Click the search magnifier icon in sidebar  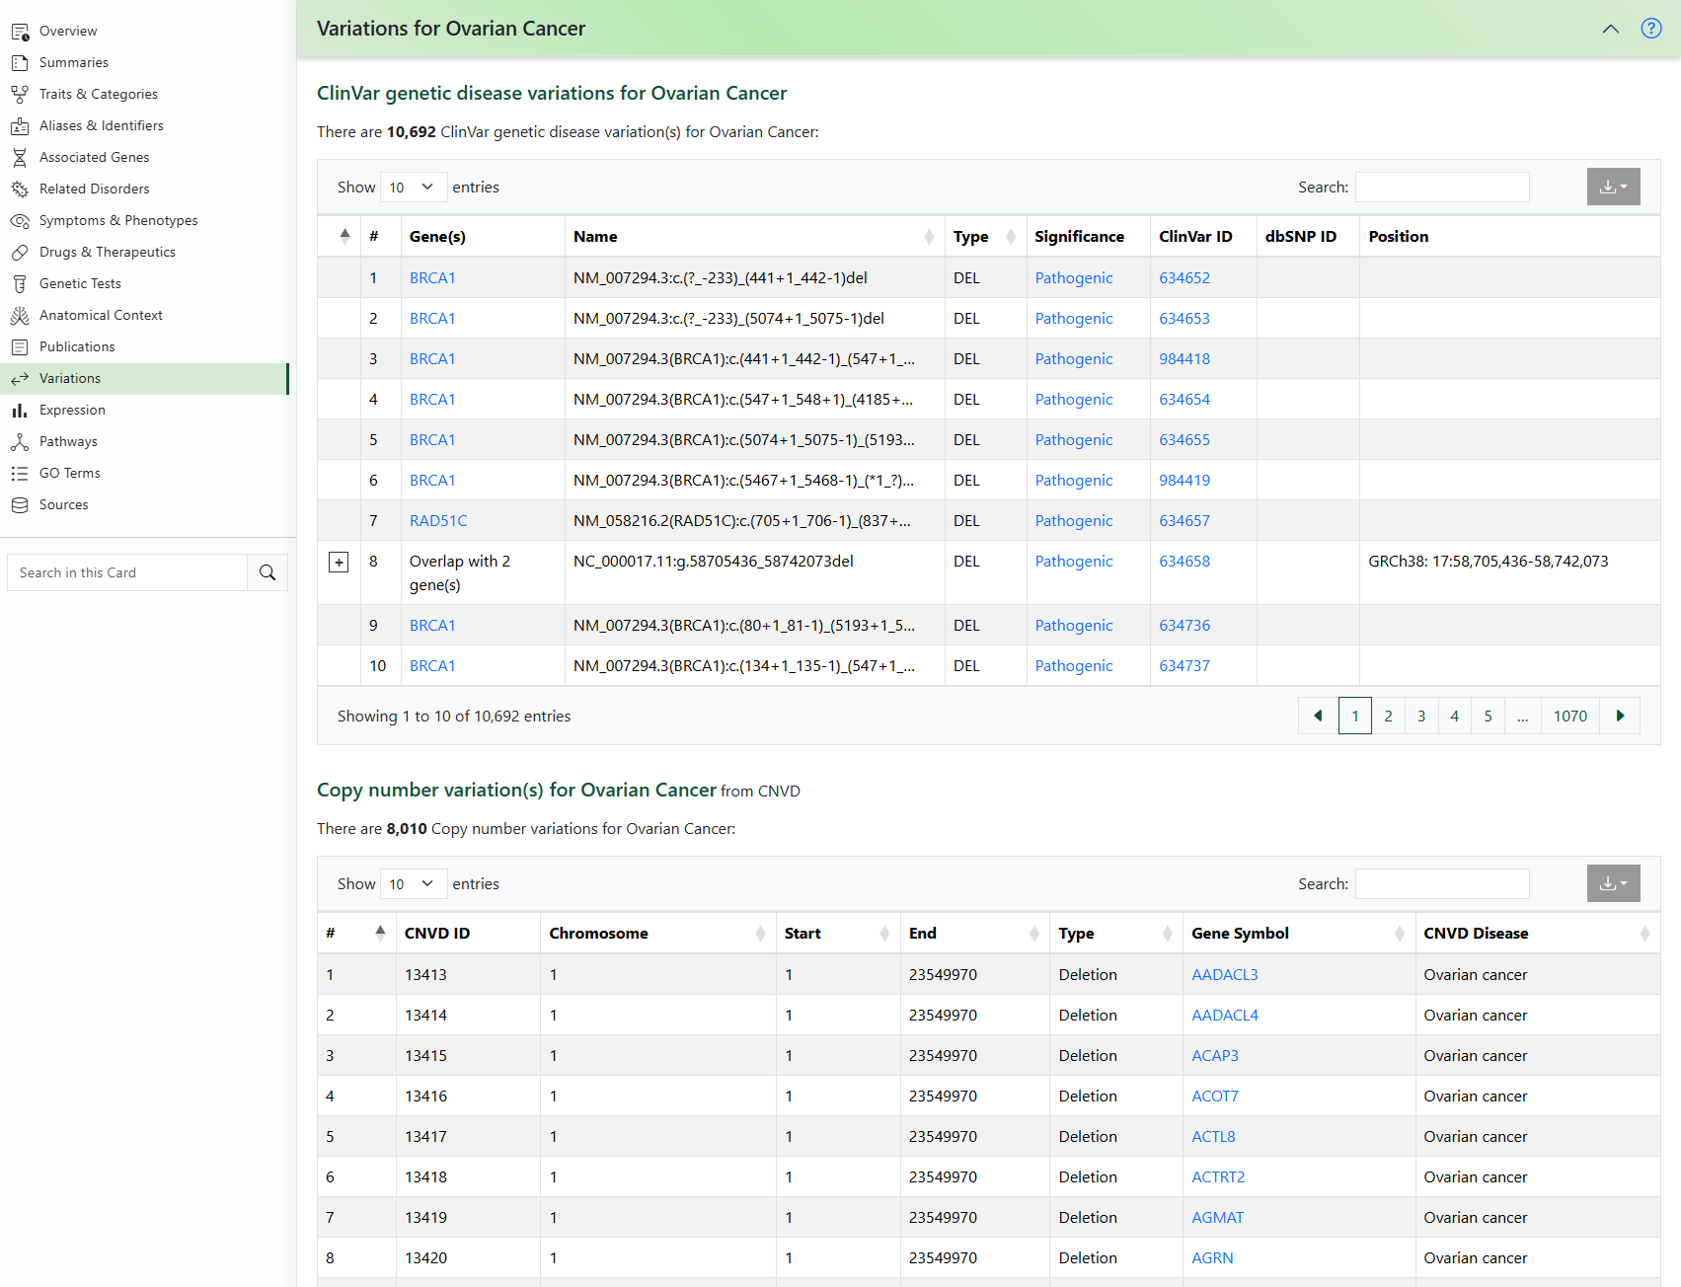tap(267, 572)
